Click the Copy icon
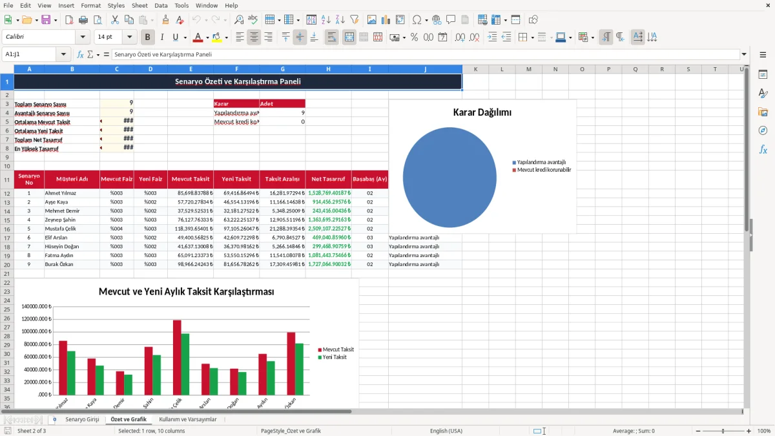The height and width of the screenshot is (436, 775). pyautogui.click(x=129, y=20)
